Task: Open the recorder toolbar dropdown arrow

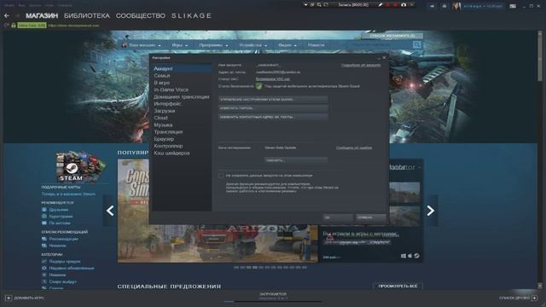Action: (305, 5)
